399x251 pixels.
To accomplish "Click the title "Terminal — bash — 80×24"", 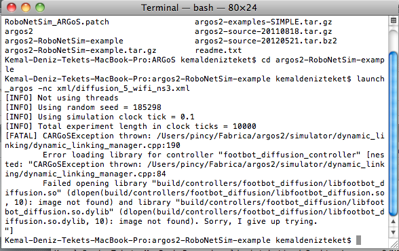I will 199,7.
